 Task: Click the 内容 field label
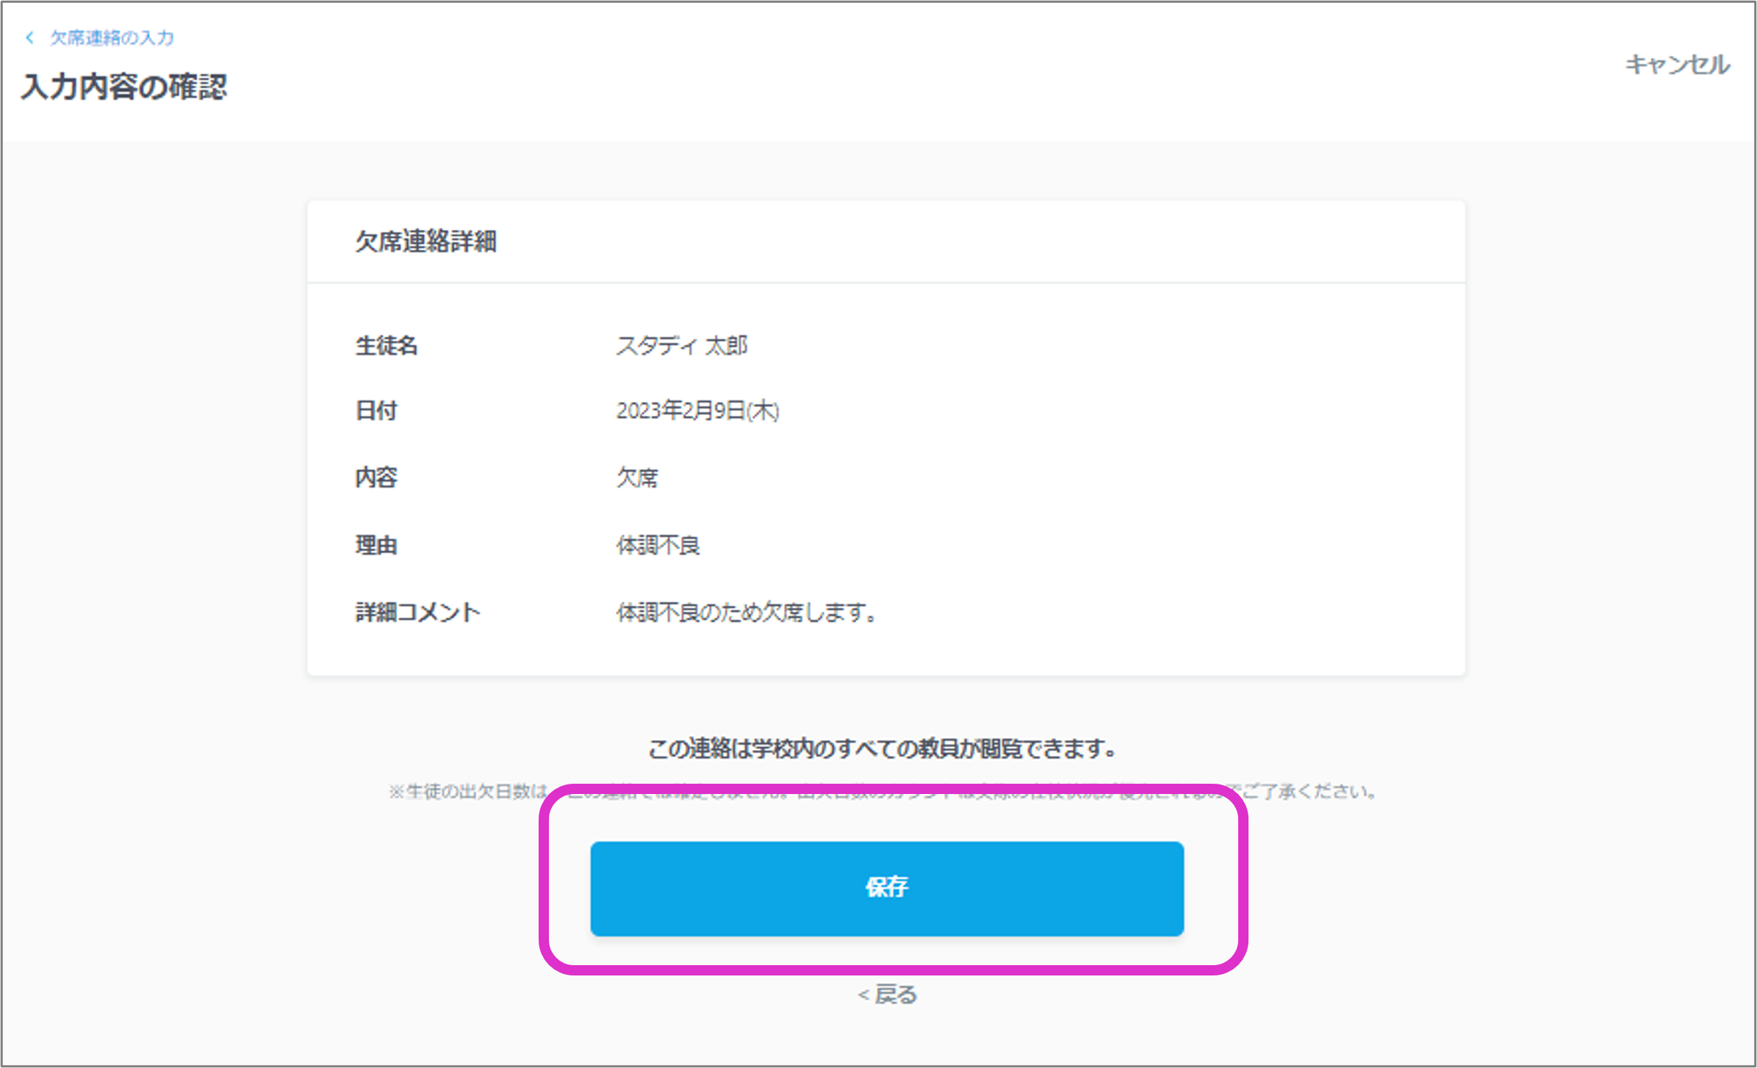376,477
